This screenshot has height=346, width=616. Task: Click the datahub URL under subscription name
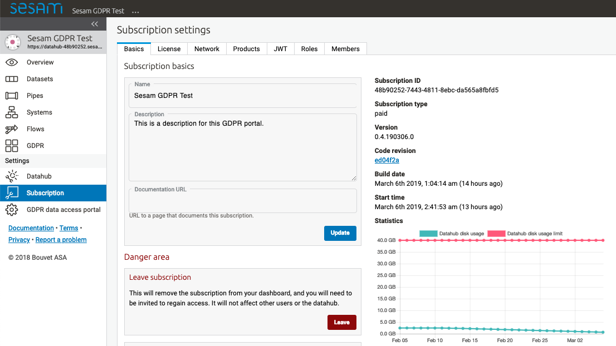[x=65, y=47]
